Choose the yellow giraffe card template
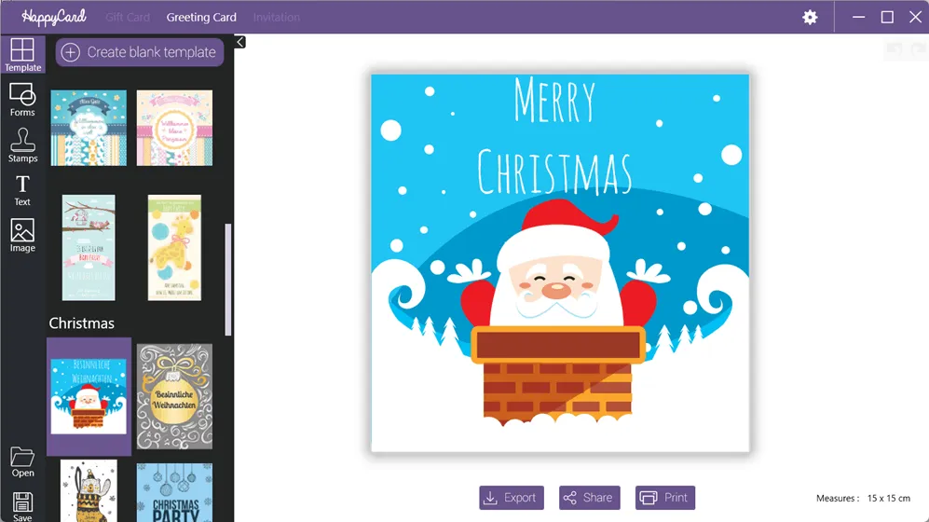 tap(175, 248)
